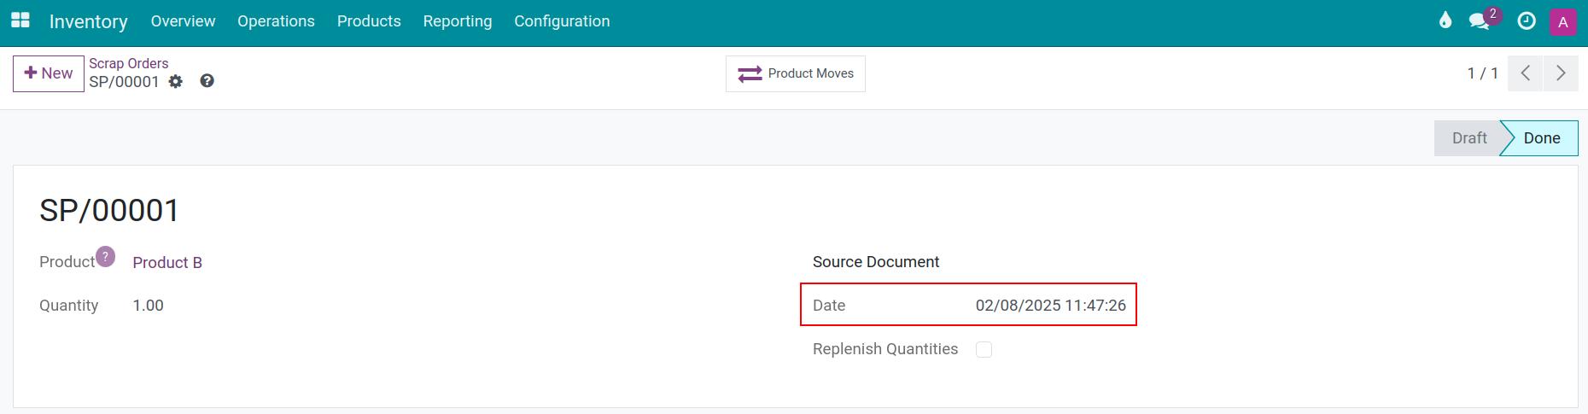The height and width of the screenshot is (414, 1588).
Task: Open the apps grid home menu
Action: [x=20, y=20]
